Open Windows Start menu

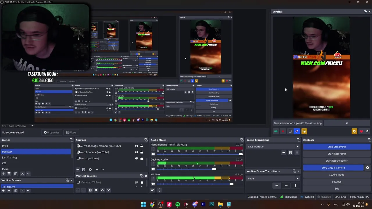(x=143, y=204)
